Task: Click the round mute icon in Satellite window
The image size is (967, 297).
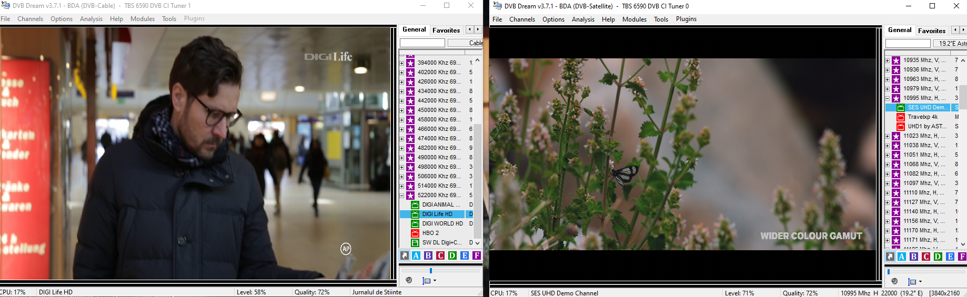Action: tap(894, 281)
